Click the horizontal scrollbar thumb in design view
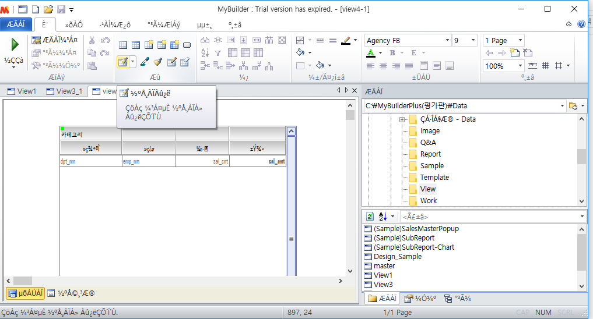Image resolution: width=593 pixels, height=319 pixels. 23,281
